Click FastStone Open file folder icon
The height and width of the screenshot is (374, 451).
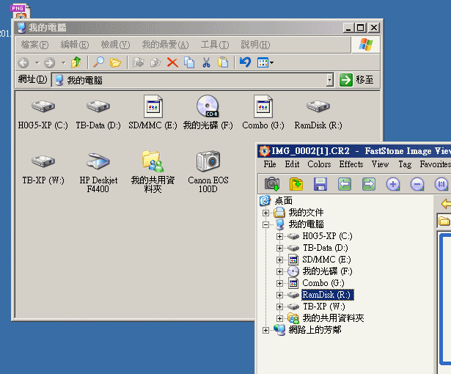[296, 184]
